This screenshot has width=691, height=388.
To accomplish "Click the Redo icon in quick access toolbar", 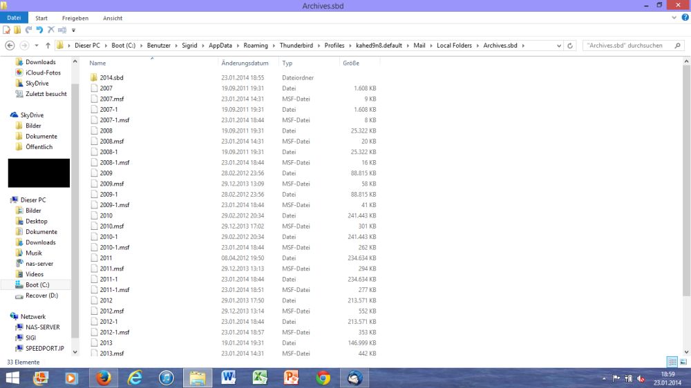I will pyautogui.click(x=28, y=30).
